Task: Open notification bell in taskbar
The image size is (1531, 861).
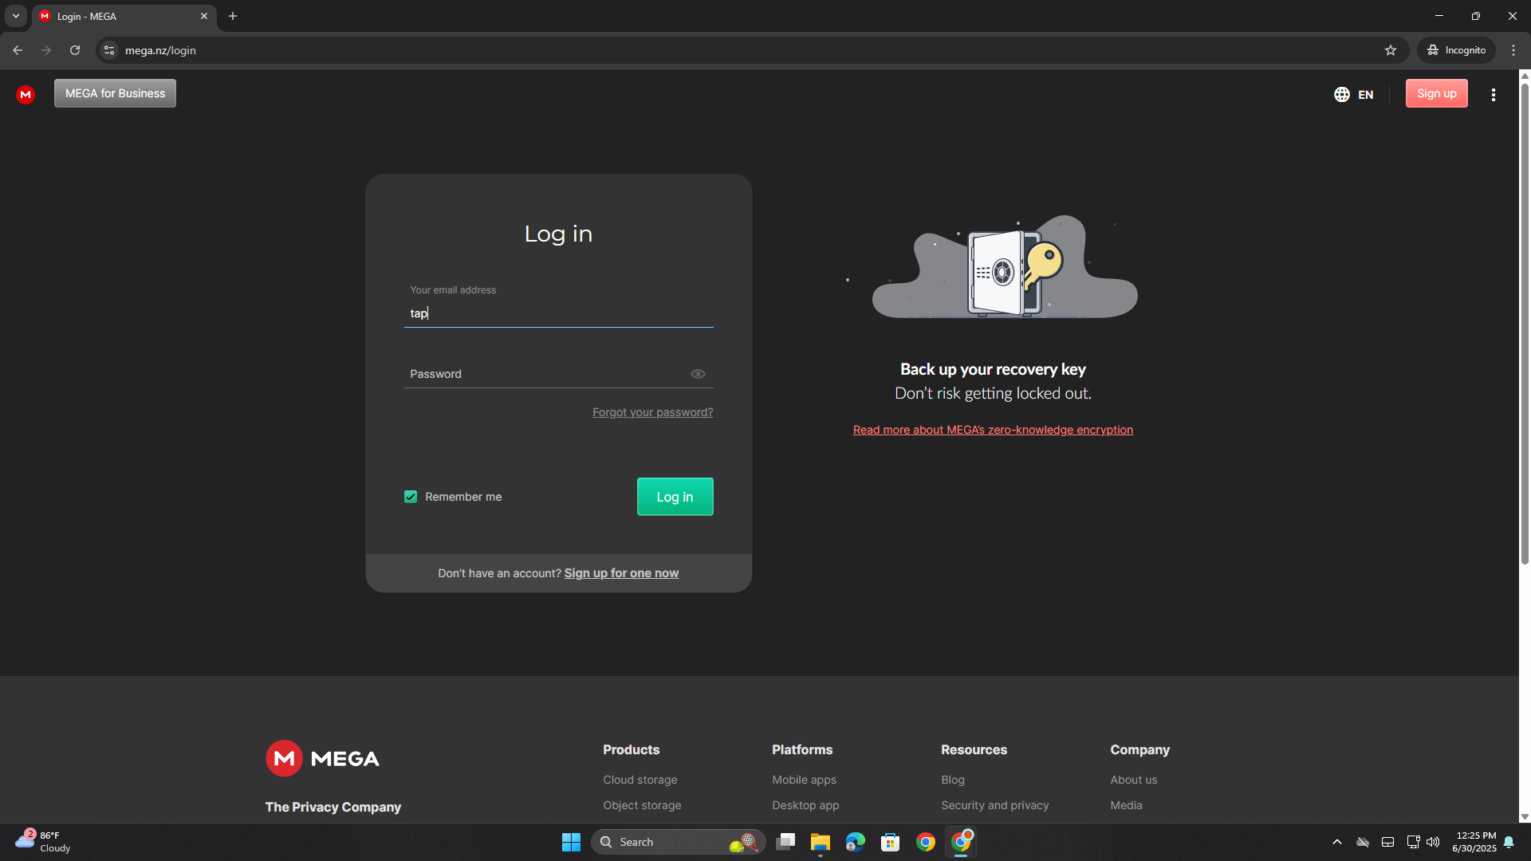Action: click(1509, 842)
